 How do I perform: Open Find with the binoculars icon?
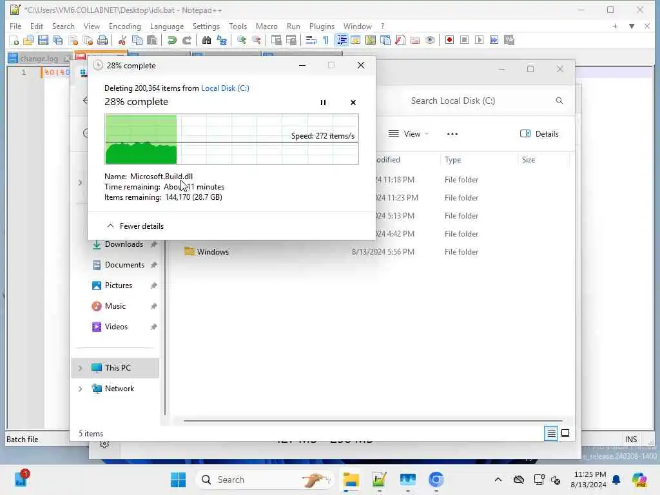coord(206,40)
